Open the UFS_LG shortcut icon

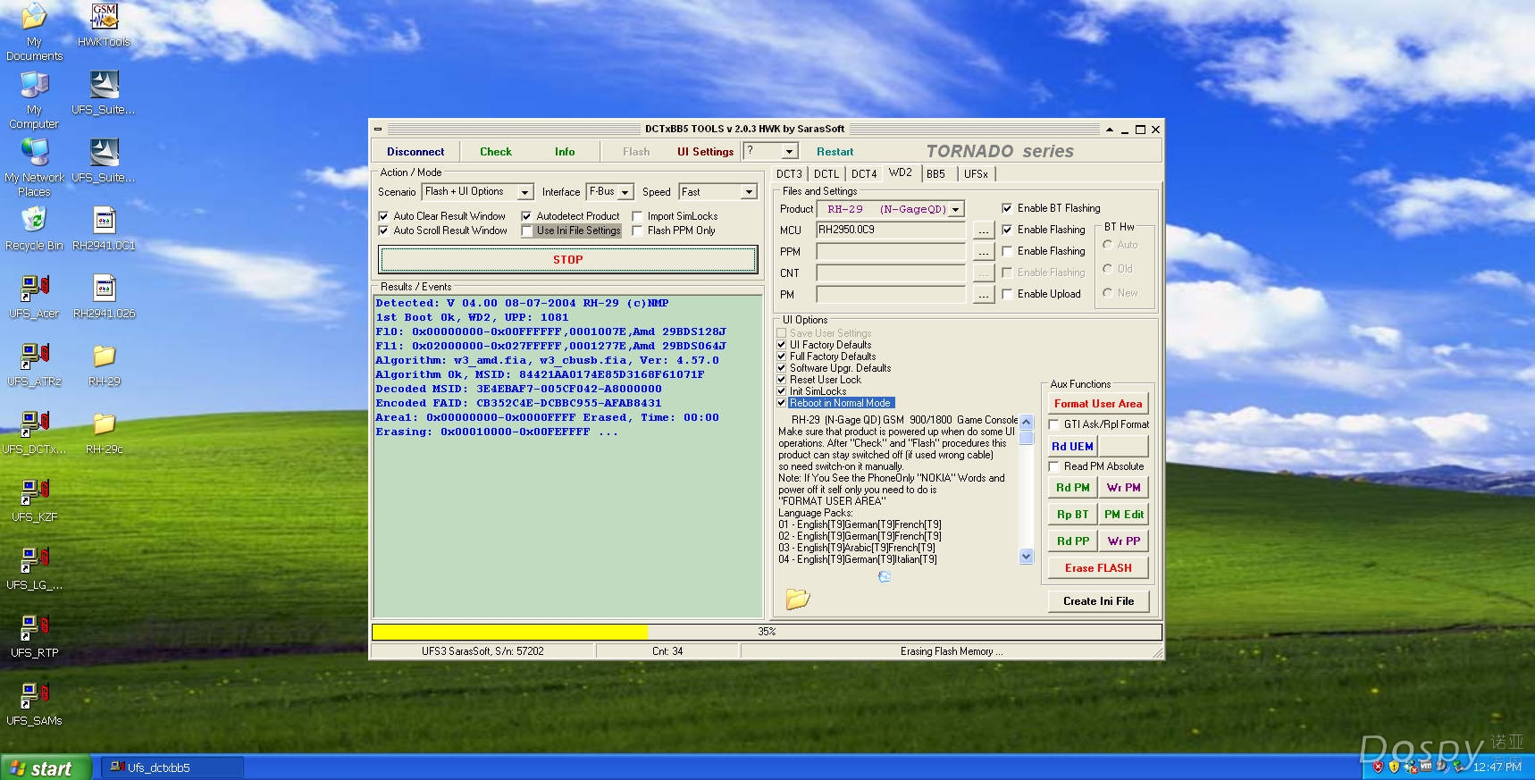tap(34, 567)
